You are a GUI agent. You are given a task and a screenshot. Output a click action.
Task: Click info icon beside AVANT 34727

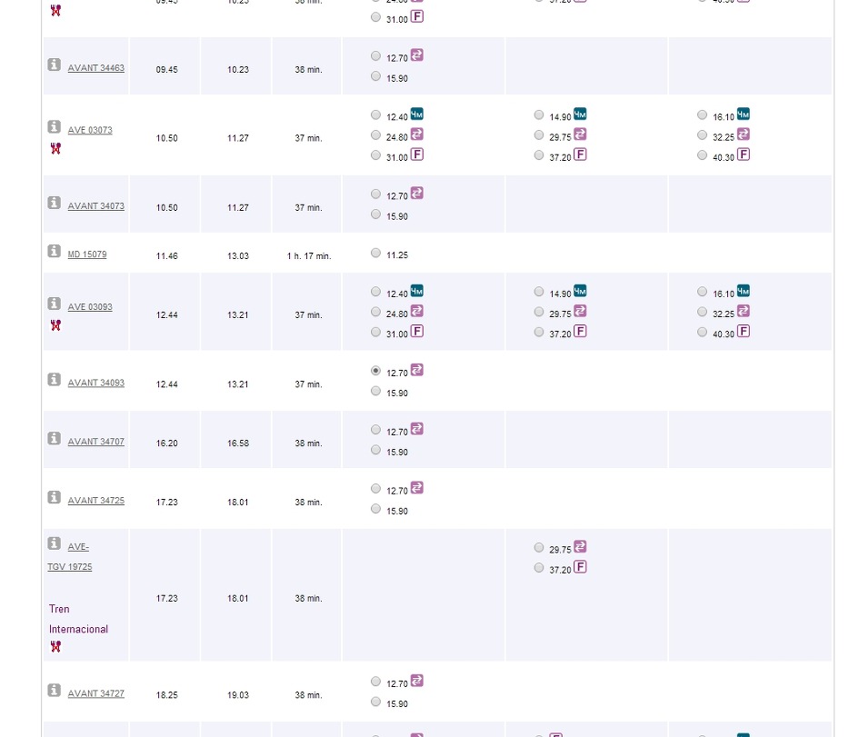(x=54, y=690)
